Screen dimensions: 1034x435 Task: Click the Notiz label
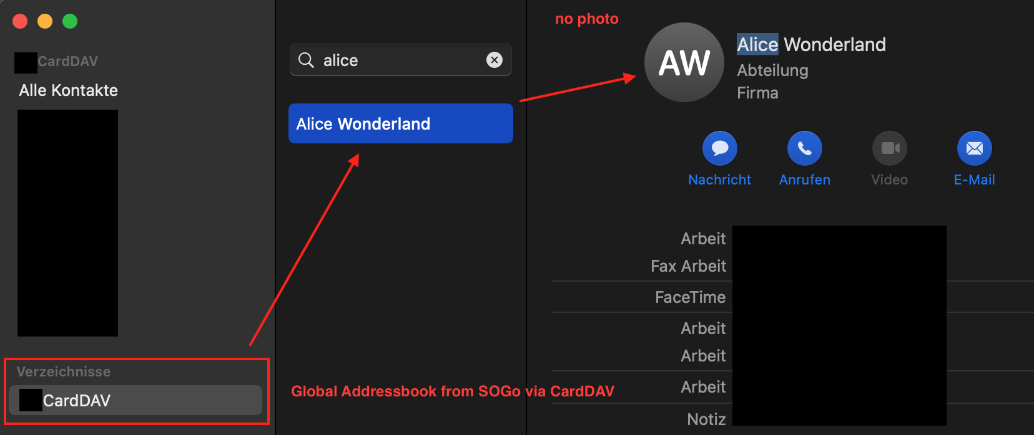pyautogui.click(x=706, y=419)
